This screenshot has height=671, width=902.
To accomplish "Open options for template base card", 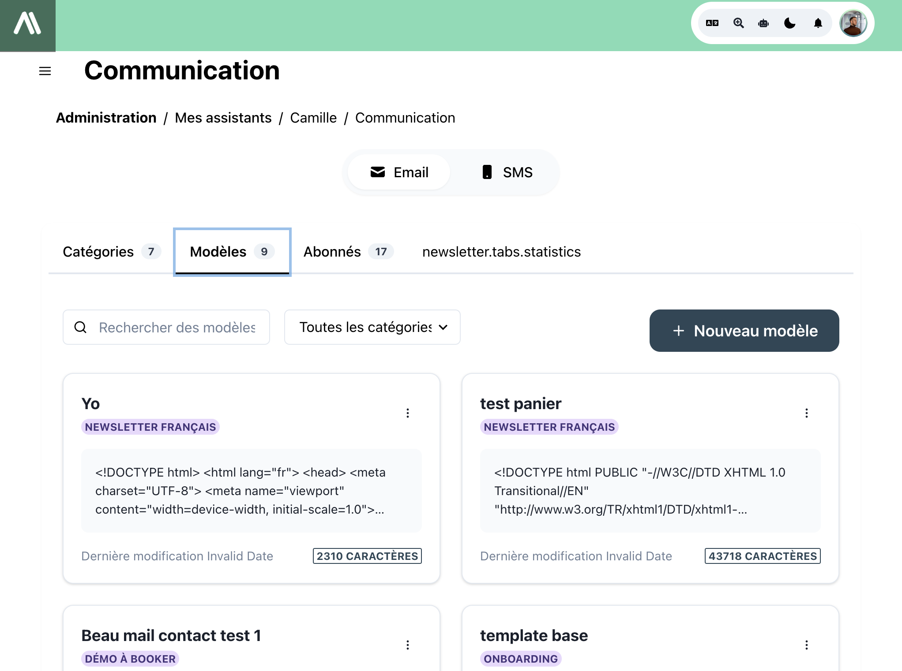I will point(806,645).
